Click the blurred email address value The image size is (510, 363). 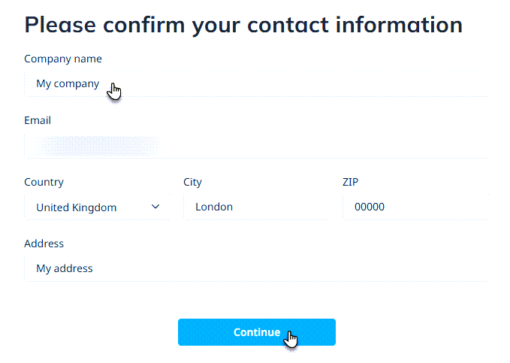[96, 146]
